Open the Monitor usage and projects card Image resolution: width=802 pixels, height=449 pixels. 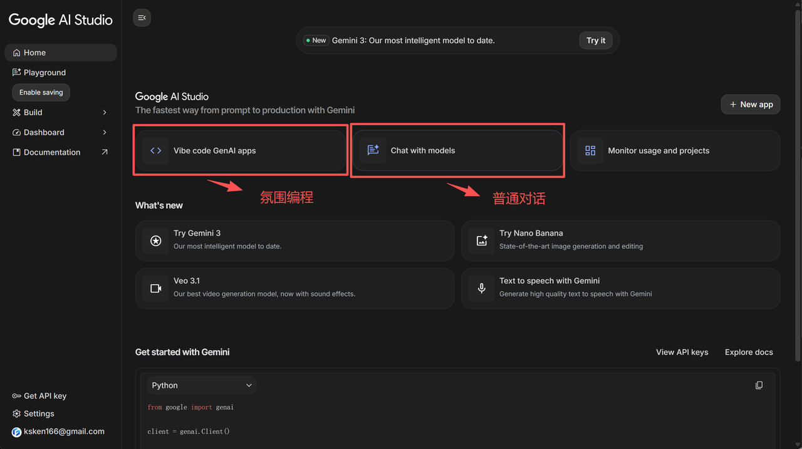675,150
